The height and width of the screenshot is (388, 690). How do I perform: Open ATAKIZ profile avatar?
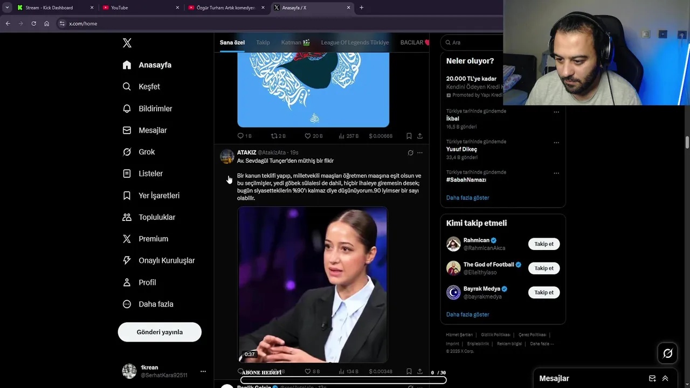pos(227,157)
